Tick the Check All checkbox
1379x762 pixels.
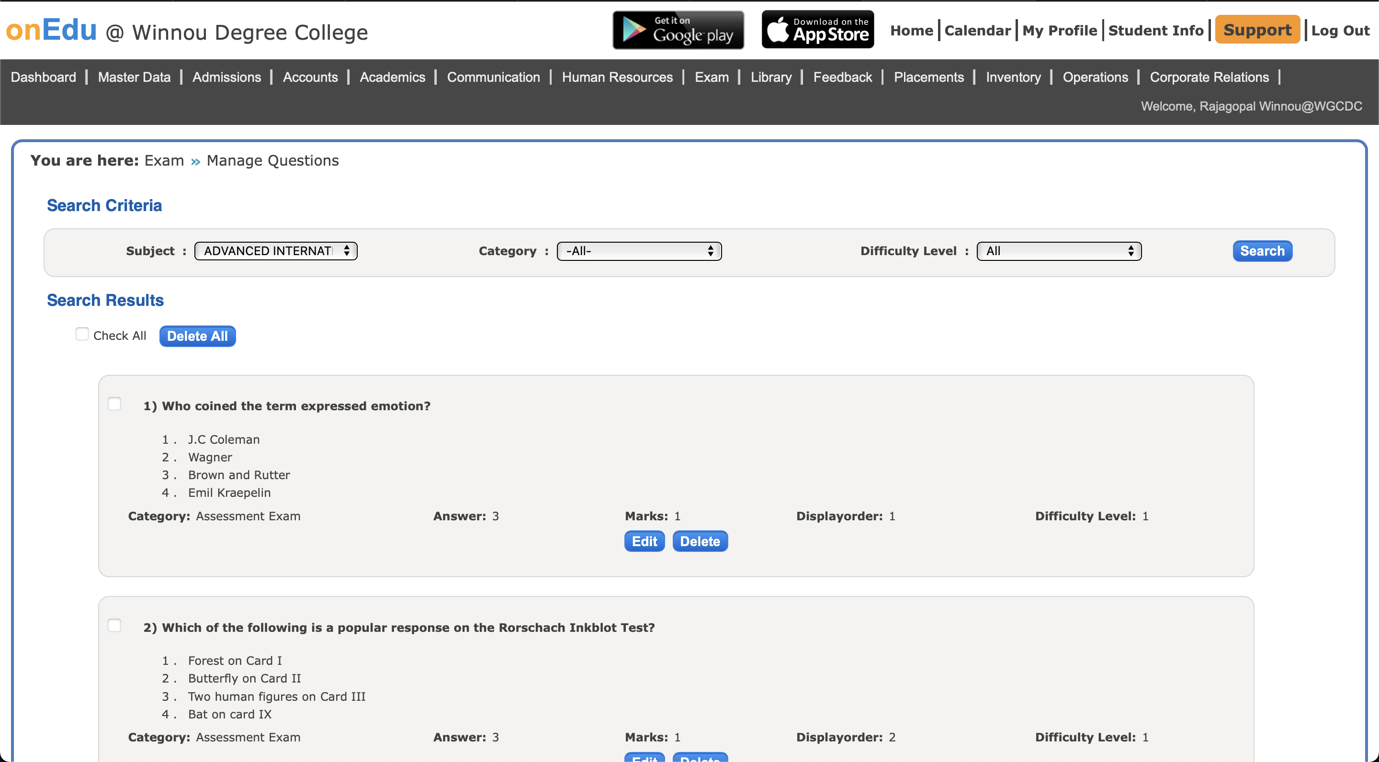click(x=82, y=335)
